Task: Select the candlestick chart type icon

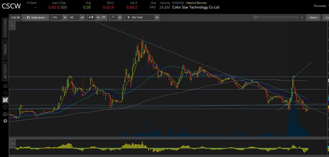Action: (91, 17)
